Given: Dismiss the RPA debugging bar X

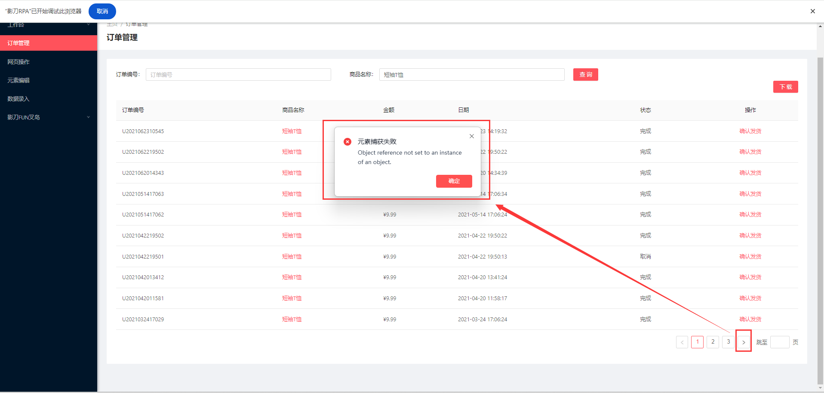Looking at the screenshot, I should click(x=812, y=11).
